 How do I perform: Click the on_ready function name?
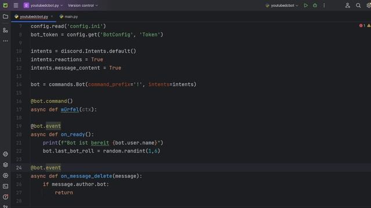pyautogui.click(x=73, y=135)
